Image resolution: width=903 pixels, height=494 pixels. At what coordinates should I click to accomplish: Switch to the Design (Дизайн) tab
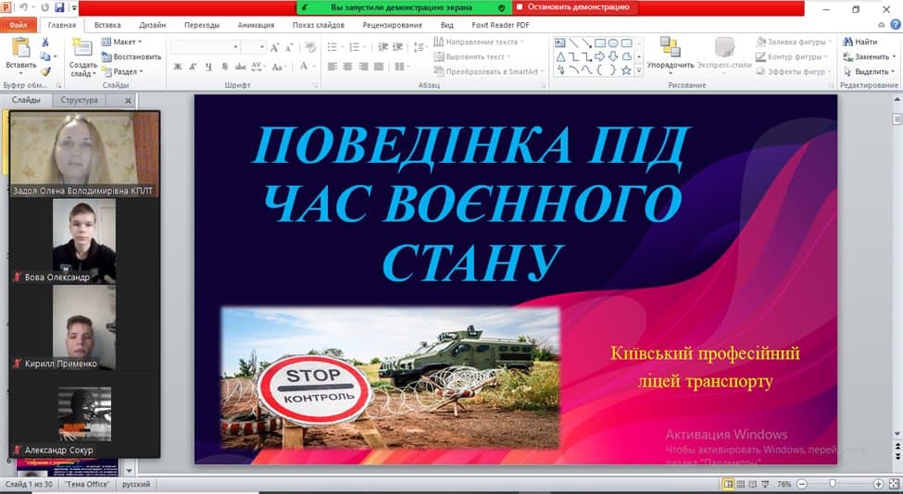153,25
